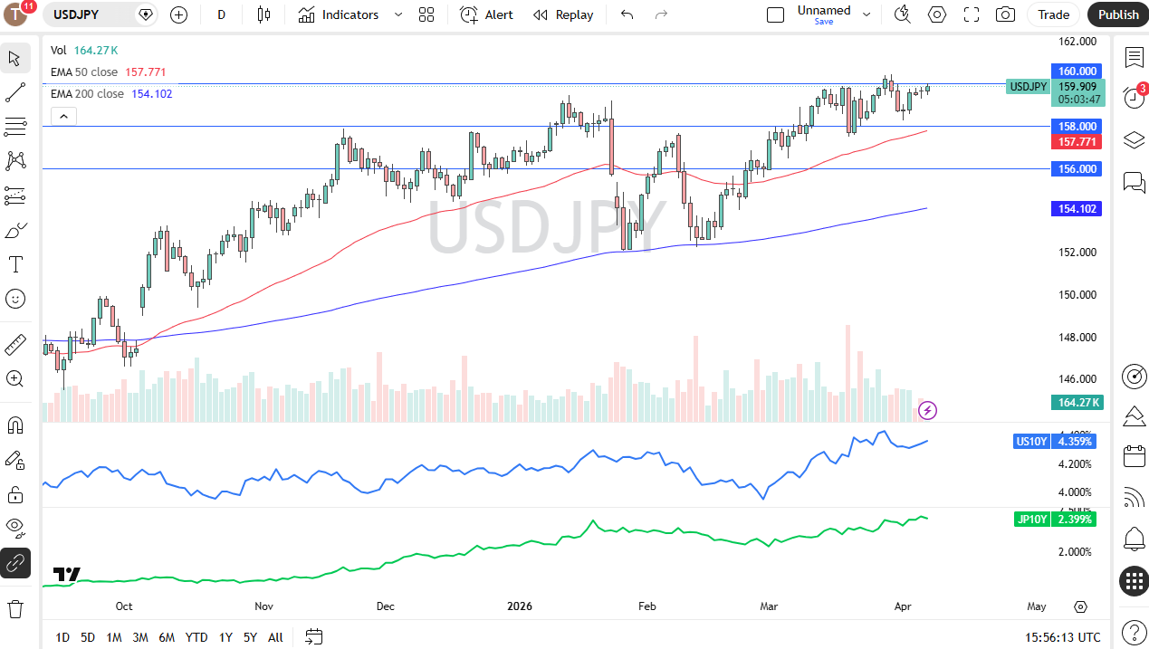1149x649 pixels.
Task: Open the layout setup square icon
Action: [775, 14]
